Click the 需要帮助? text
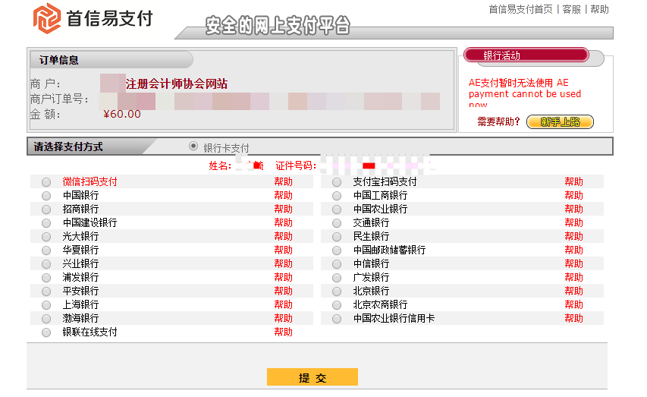The width and height of the screenshot is (647, 397). coord(498,122)
